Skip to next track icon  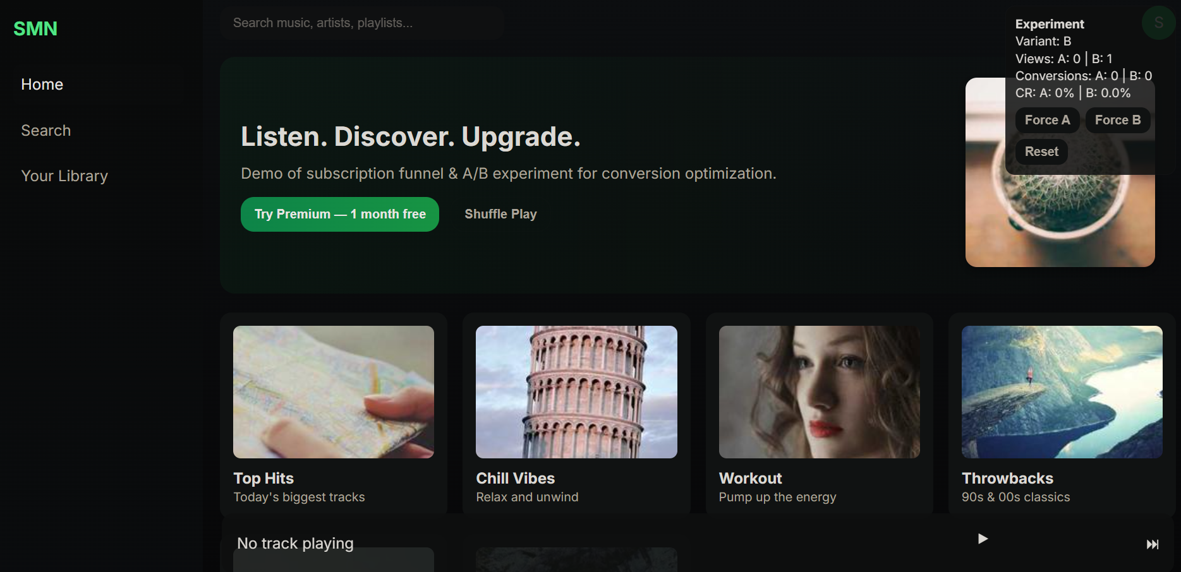click(1152, 544)
